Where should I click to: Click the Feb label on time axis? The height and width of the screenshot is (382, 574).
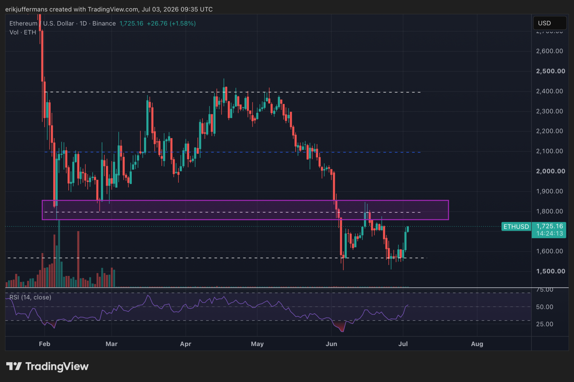click(x=45, y=344)
